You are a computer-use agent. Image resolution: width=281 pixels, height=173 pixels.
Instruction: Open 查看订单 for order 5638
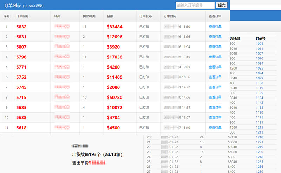click(215, 118)
